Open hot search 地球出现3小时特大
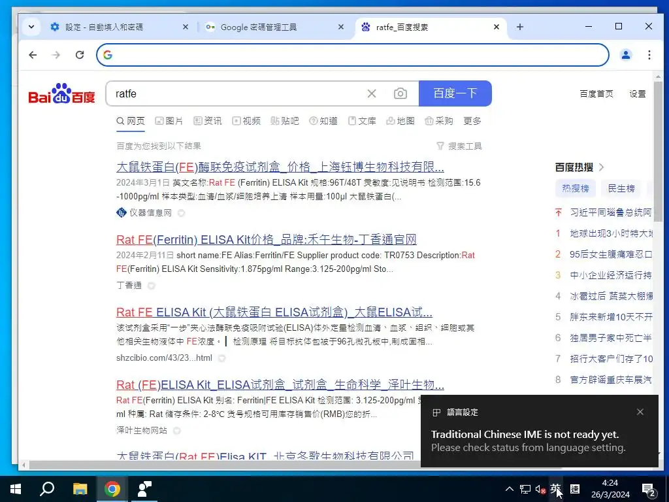Viewport: 669px width, 502px height. click(611, 233)
